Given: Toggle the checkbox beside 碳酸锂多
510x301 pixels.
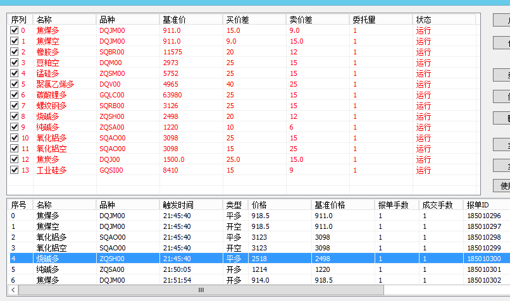Looking at the screenshot, I should 15,95.
